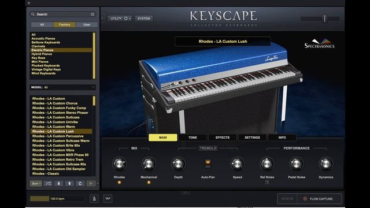Expand the arrow beside the play button
The image size is (370, 208).
pos(98,183)
